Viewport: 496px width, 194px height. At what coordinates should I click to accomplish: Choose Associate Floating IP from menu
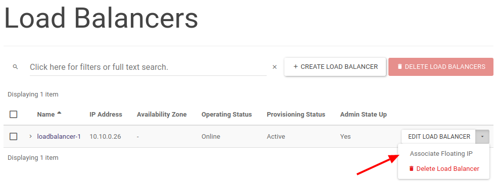(x=441, y=154)
